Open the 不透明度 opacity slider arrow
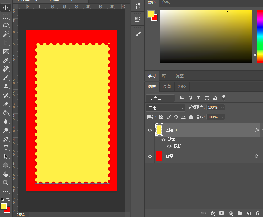 click(x=222, y=107)
